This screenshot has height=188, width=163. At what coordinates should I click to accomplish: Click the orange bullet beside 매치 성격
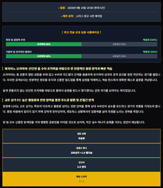point(62,16)
